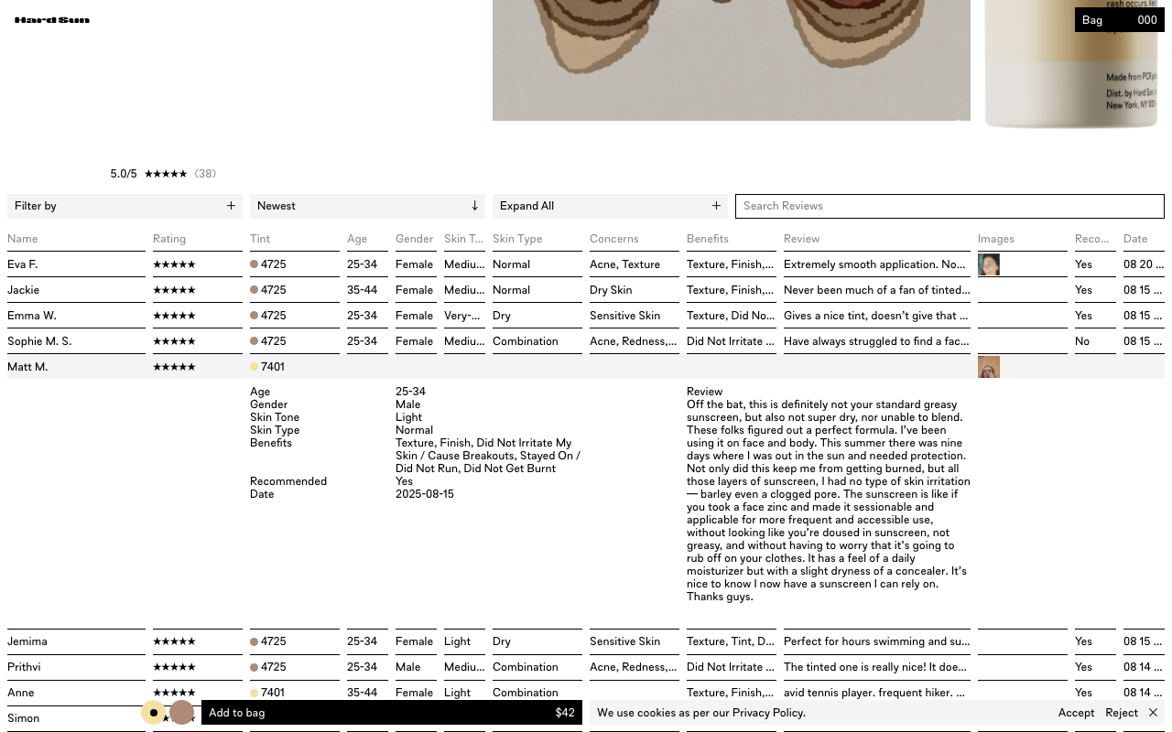The height and width of the screenshot is (732, 1172).
Task: Click Jackie's review text 'Never been much'
Action: point(876,290)
